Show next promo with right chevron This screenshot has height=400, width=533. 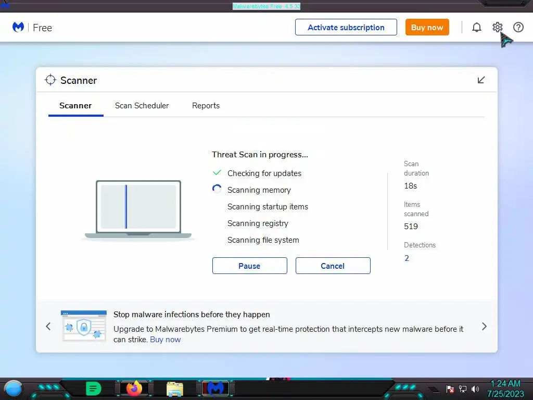[485, 327]
